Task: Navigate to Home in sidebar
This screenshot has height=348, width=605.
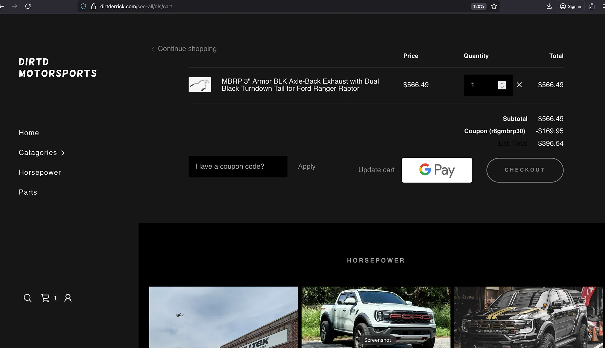Action: [x=29, y=133]
